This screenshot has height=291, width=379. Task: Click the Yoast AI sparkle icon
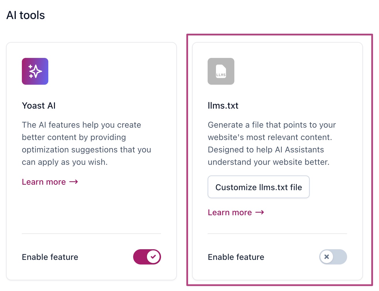35,71
